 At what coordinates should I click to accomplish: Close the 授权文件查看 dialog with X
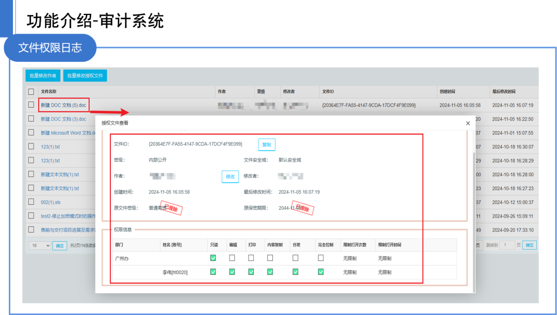point(468,123)
